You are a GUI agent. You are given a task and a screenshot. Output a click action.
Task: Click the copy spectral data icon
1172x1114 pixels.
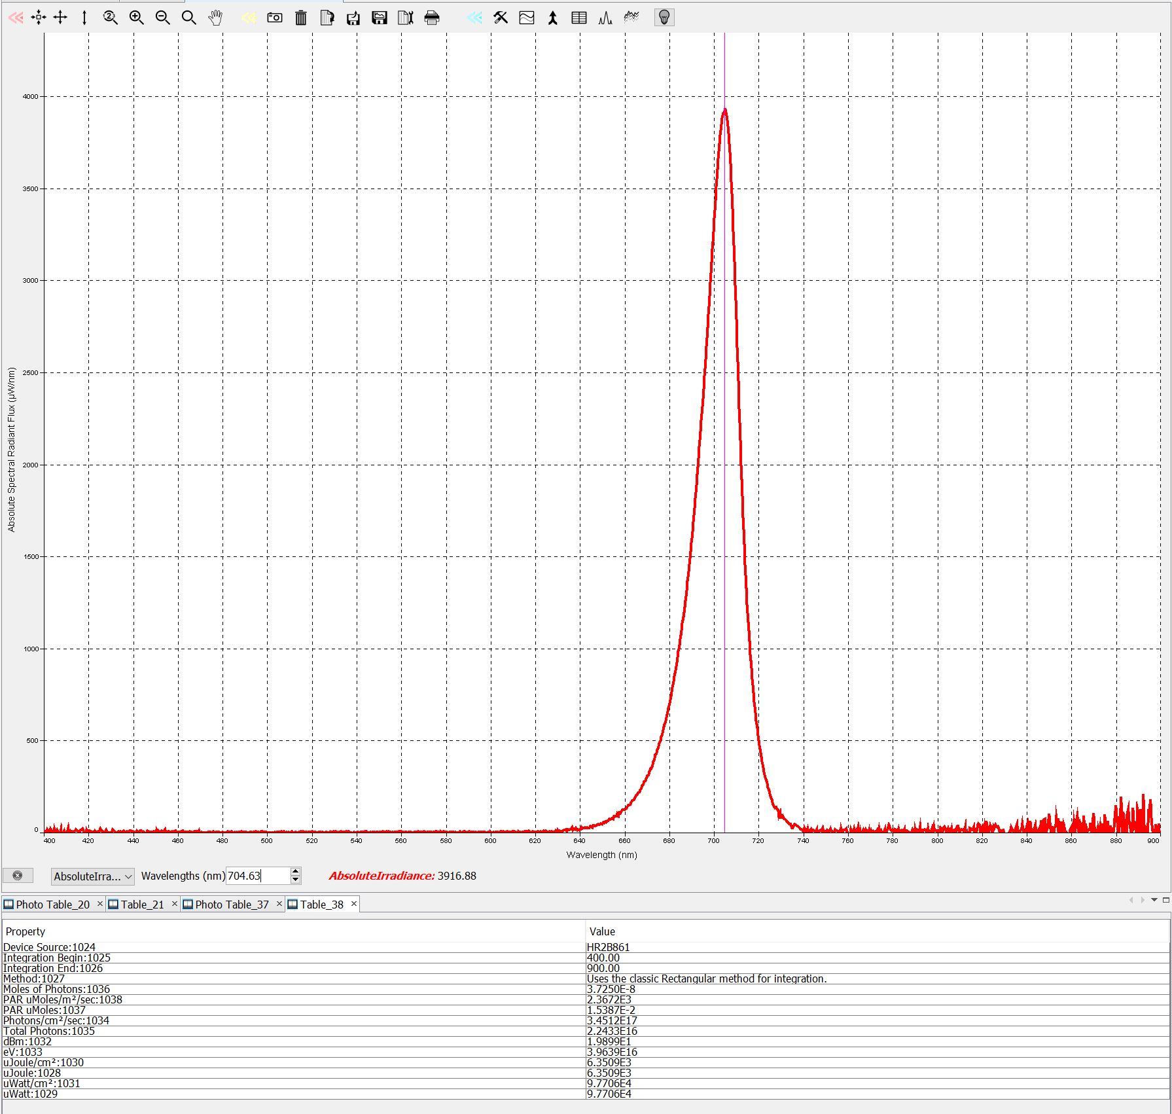tap(327, 18)
